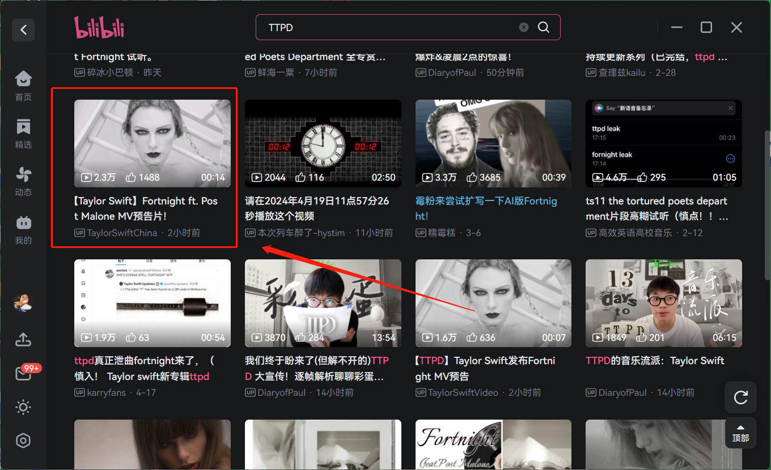Open 我的 from the sidebar
The height and width of the screenshot is (470, 771).
pyautogui.click(x=23, y=229)
